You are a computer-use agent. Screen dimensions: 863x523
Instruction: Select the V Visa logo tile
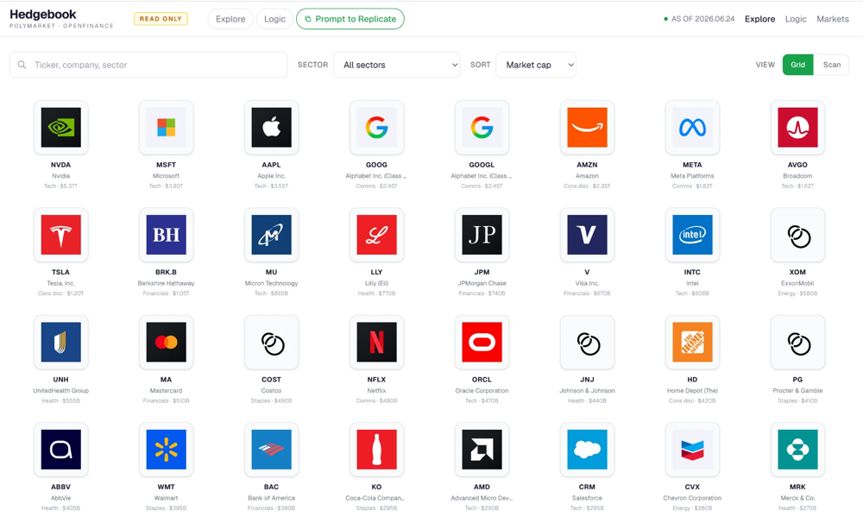pyautogui.click(x=587, y=235)
